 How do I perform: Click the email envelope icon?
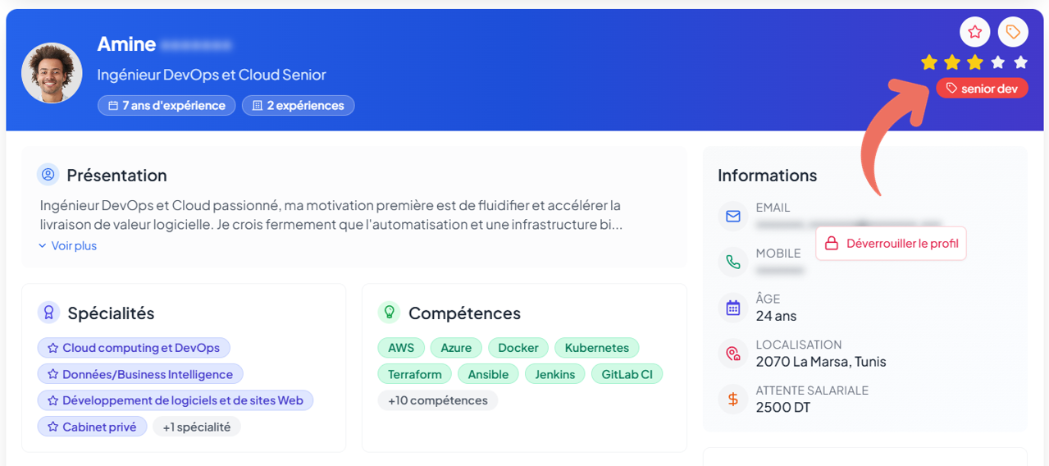point(732,217)
